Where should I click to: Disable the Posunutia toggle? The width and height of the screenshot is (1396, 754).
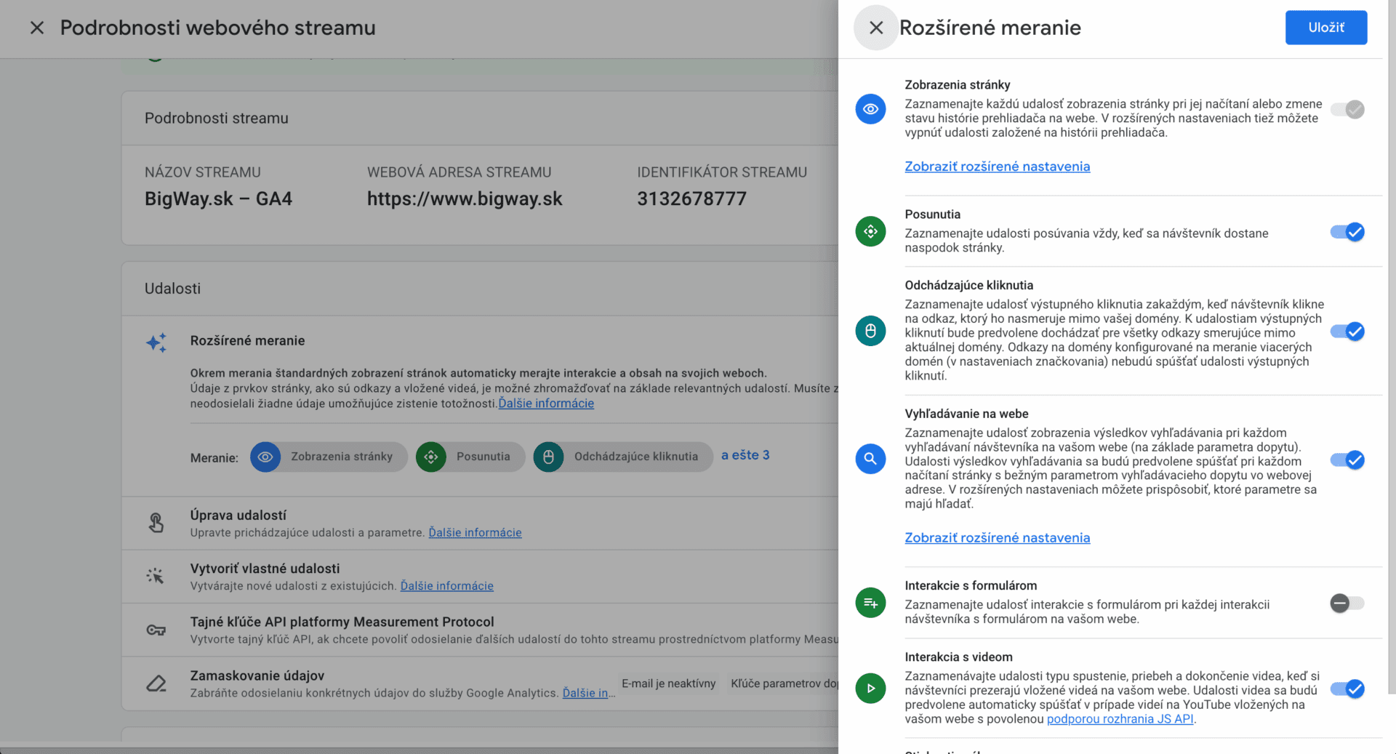pos(1347,232)
